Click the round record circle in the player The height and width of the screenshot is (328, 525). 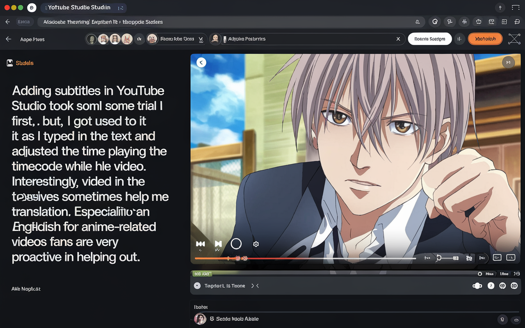point(236,244)
